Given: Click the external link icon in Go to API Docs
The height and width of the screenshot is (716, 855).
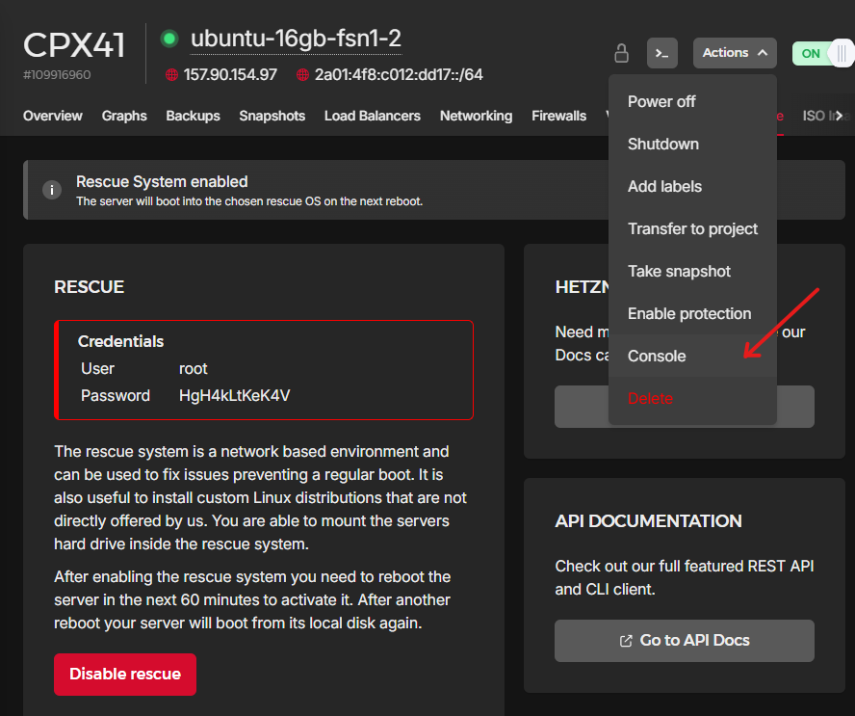Looking at the screenshot, I should pyautogui.click(x=626, y=641).
